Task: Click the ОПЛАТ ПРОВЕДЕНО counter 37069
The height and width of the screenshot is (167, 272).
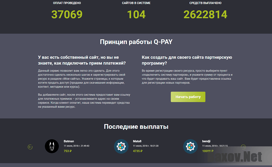Action: point(67,14)
